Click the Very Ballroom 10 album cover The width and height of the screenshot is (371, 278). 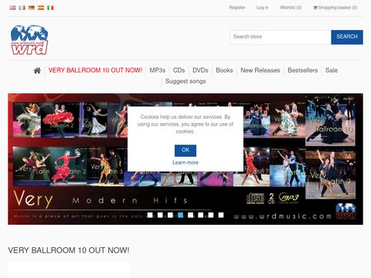(x=330, y=121)
